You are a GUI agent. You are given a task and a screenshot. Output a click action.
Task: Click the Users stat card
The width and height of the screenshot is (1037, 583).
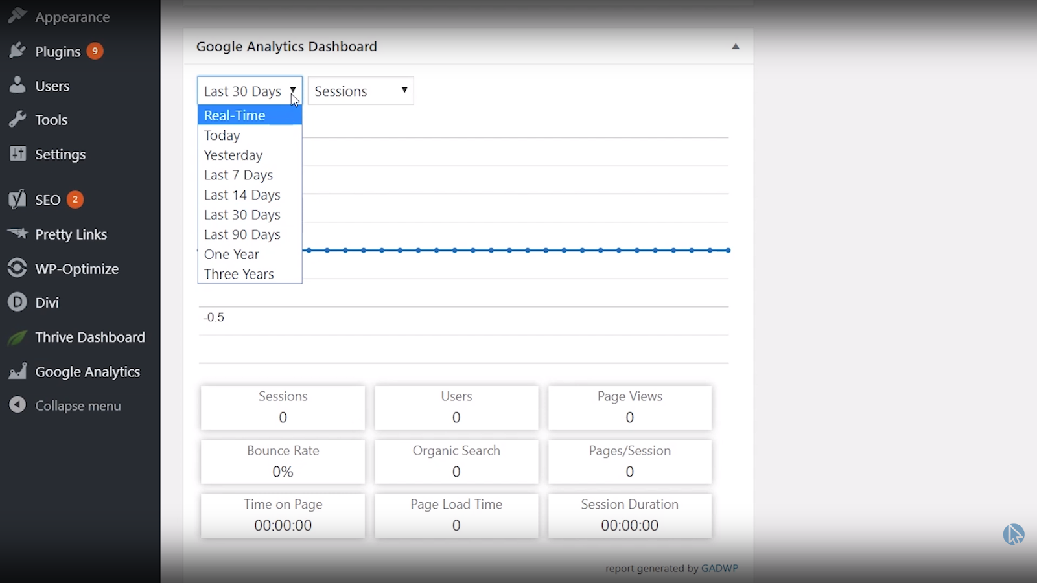(456, 407)
